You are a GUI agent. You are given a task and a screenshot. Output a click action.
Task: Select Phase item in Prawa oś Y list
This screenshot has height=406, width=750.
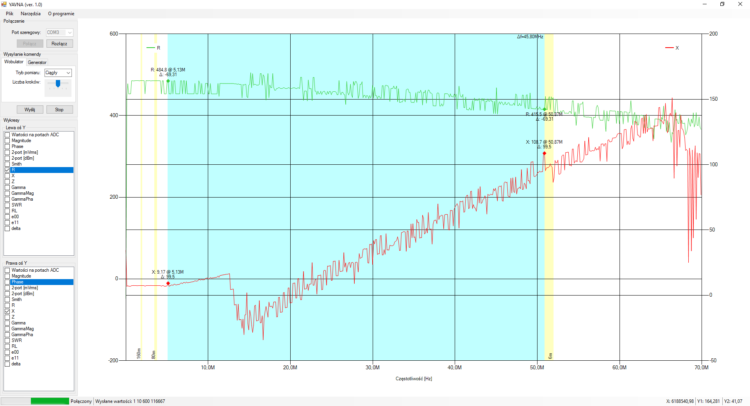[18, 282]
